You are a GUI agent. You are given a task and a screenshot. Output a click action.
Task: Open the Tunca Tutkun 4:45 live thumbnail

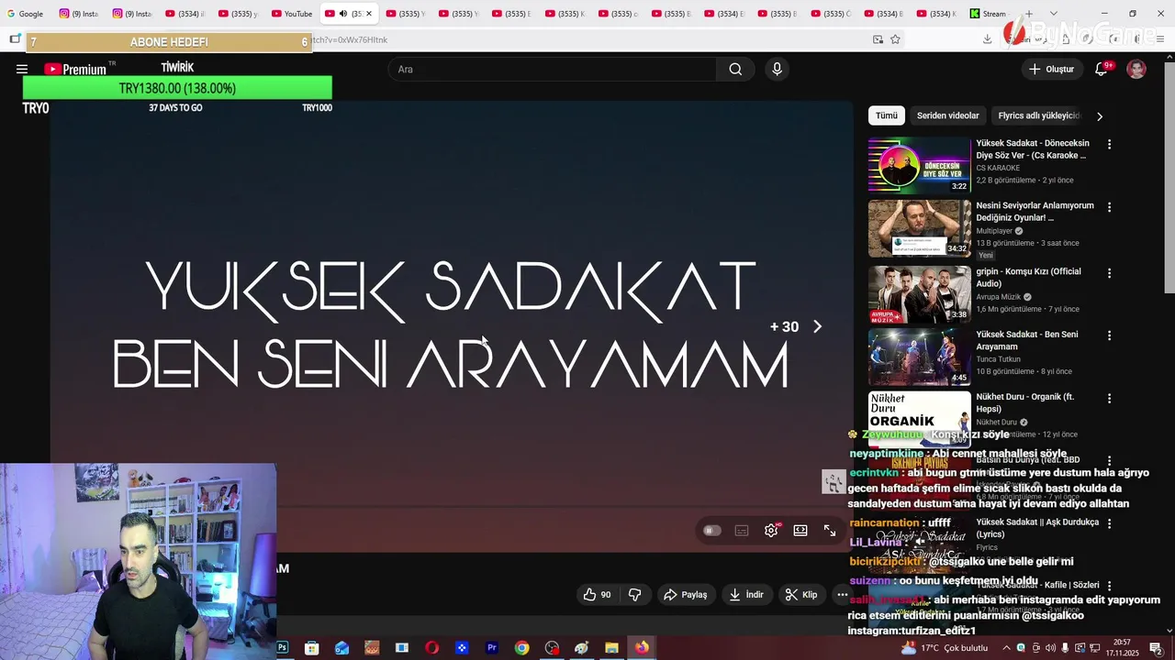pos(919,357)
